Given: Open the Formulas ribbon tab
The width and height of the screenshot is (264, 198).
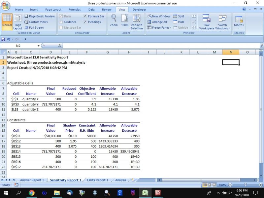Looking at the screenshot, I should click(75, 10).
